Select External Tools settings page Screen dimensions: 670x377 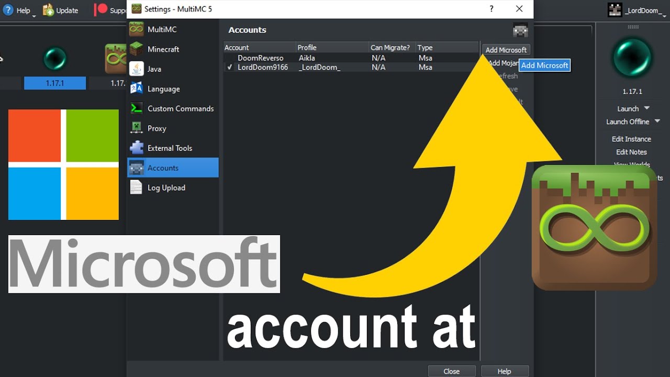click(x=173, y=148)
